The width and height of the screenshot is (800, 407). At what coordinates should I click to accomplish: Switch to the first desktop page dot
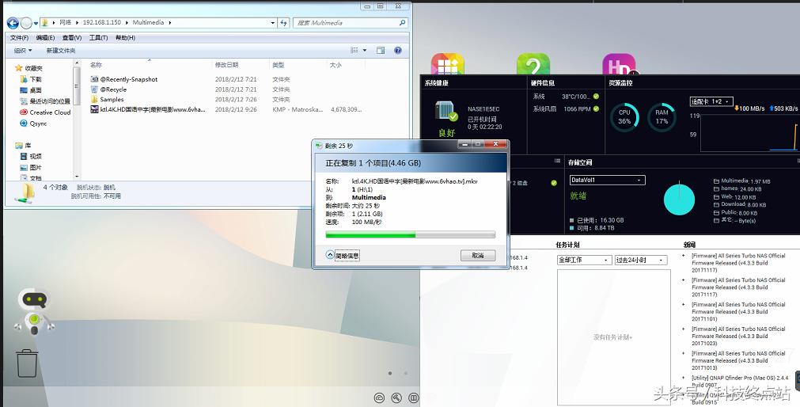pos(390,373)
